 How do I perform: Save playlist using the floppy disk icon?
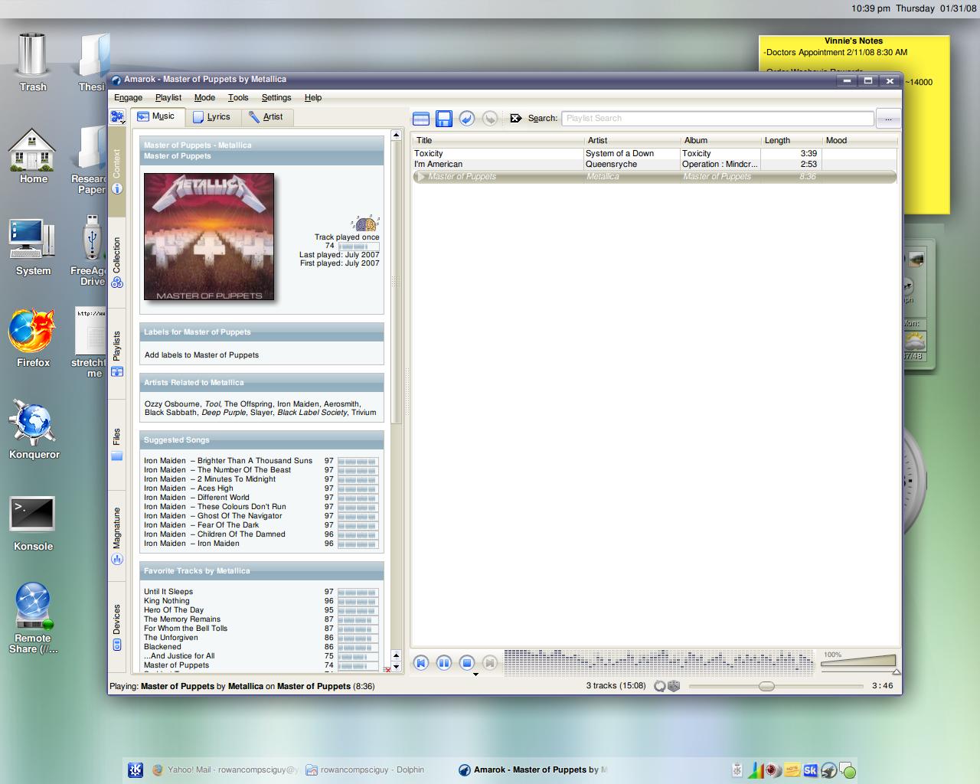444,118
